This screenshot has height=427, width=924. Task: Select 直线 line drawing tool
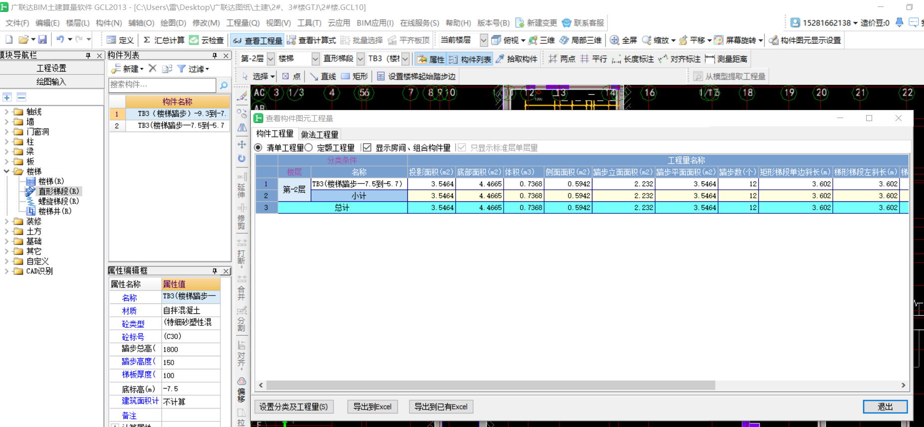pyautogui.click(x=323, y=76)
